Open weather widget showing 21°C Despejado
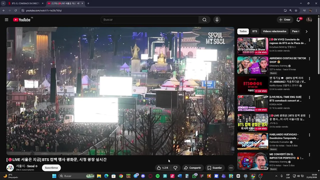Viewport: 320px width, 180px height. pyautogui.click(x=10, y=176)
